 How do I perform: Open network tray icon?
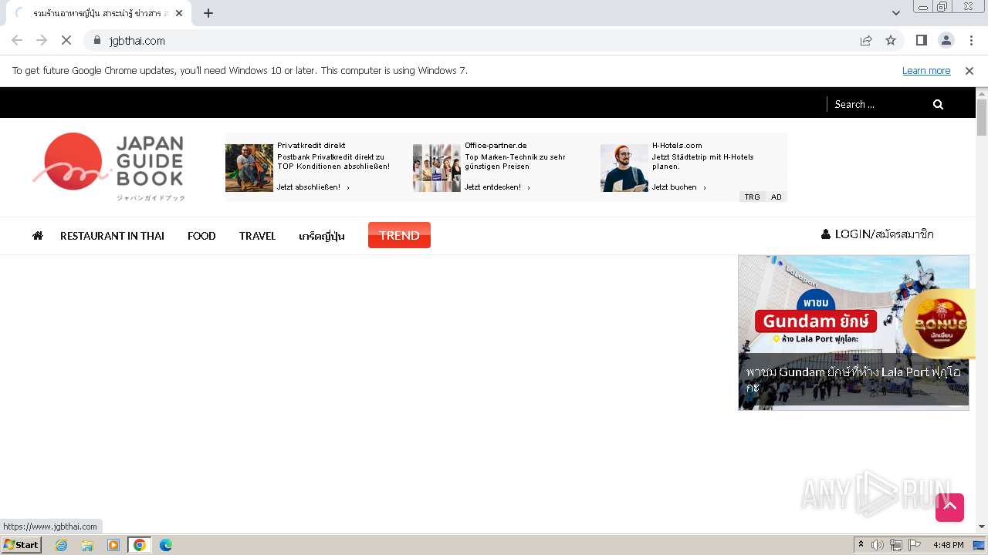896,545
